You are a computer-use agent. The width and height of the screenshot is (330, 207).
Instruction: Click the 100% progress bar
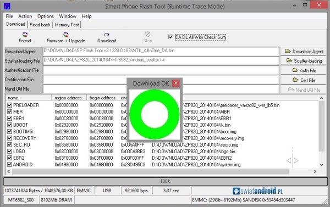tap(165, 181)
